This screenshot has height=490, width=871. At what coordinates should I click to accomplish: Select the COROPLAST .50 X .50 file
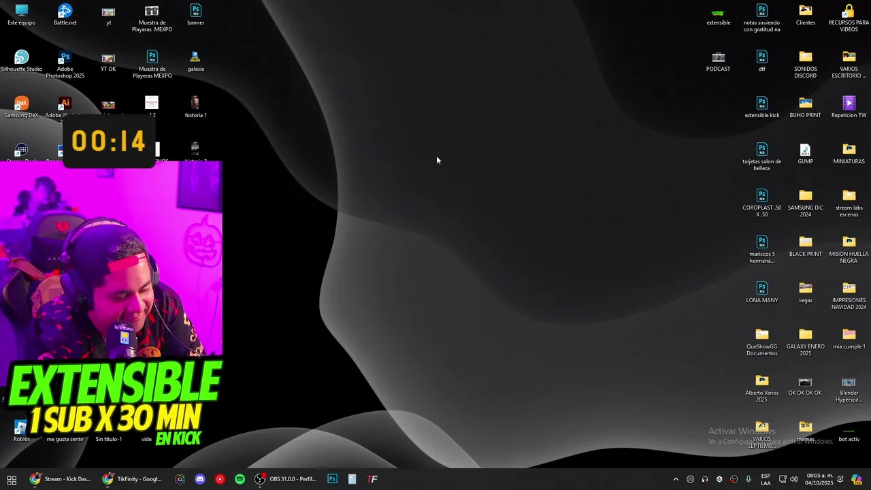pyautogui.click(x=762, y=203)
